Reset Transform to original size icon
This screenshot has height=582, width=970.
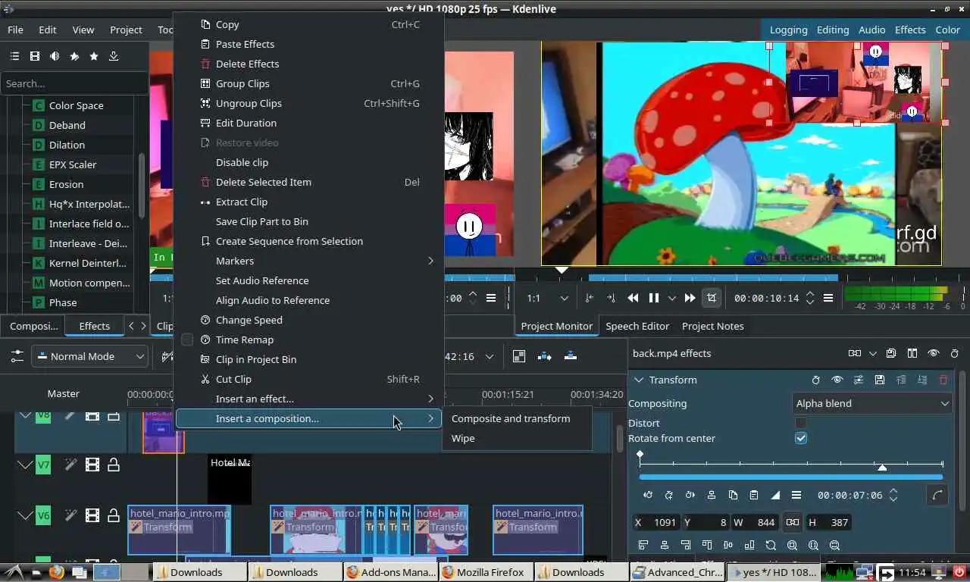pyautogui.click(x=771, y=545)
